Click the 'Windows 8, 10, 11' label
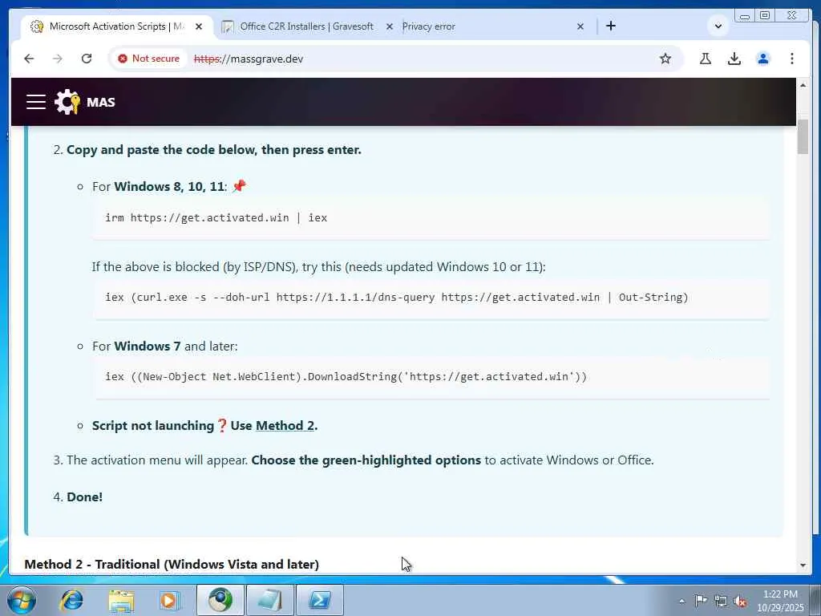 169,187
